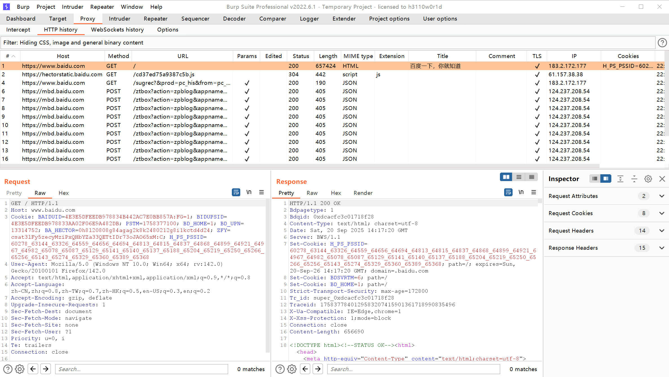Viewport: 669px width, 377px height.
Task: Show non-printable characters in Request pane
Action: [249, 192]
